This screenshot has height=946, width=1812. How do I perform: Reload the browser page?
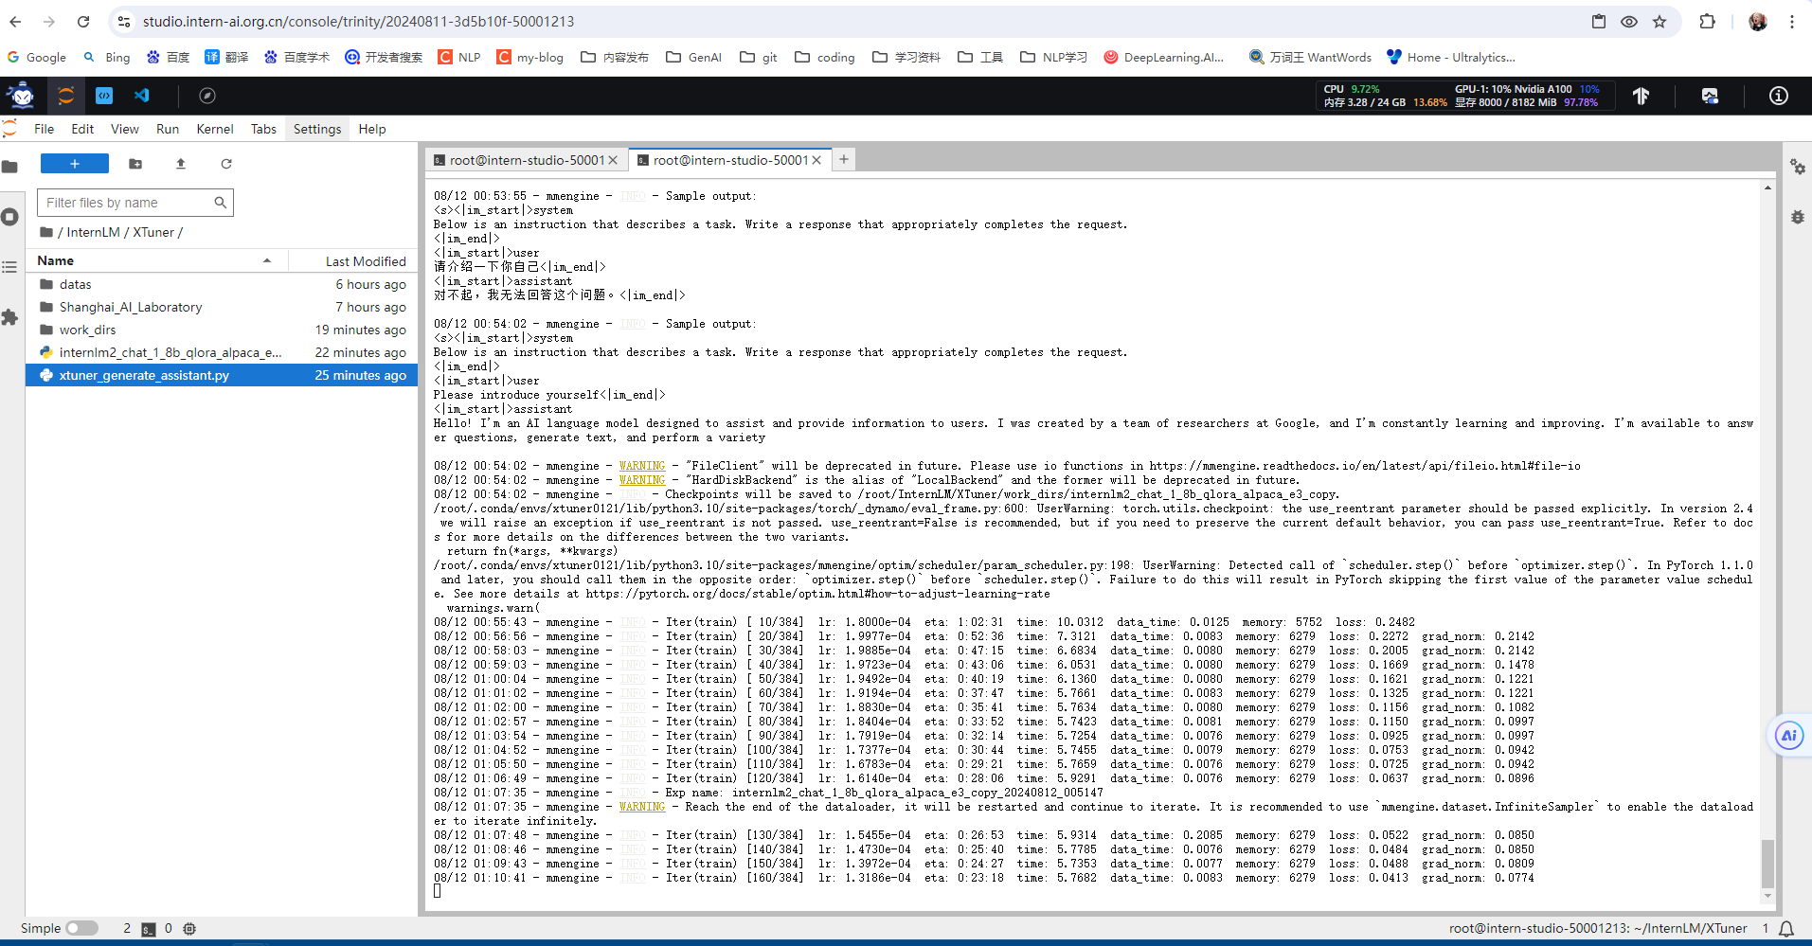coord(83,22)
